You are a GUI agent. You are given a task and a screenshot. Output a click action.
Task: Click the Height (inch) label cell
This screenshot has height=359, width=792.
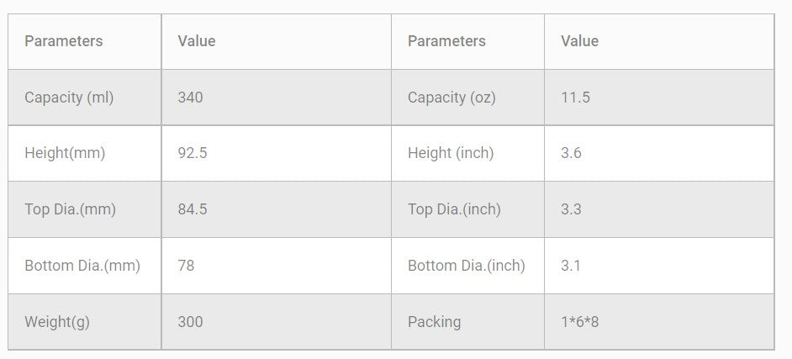[451, 153]
